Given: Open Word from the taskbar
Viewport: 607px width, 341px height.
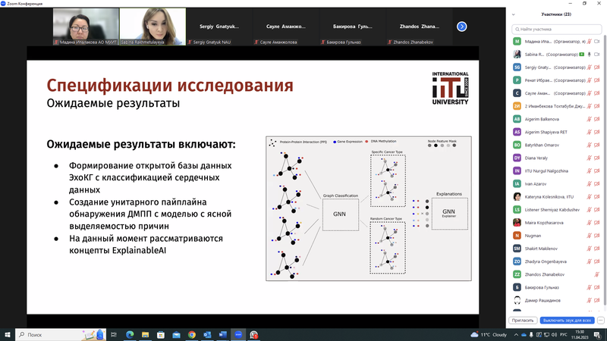Looking at the screenshot, I should click(x=222, y=334).
